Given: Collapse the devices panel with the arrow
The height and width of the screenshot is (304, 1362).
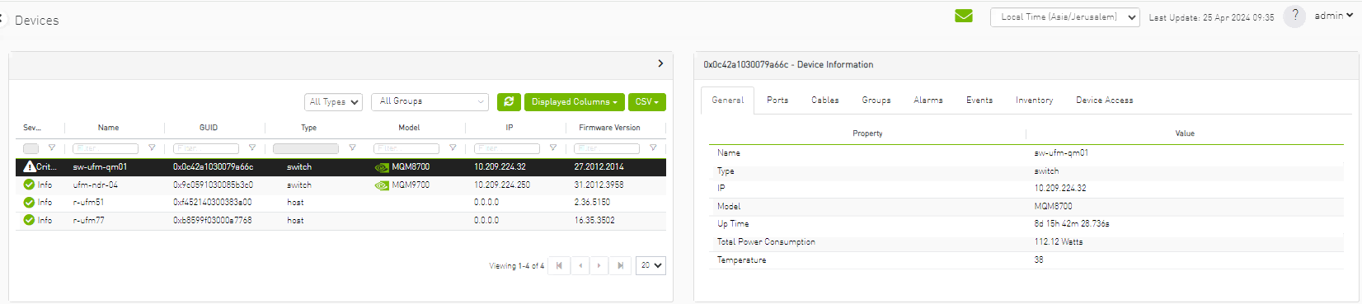Looking at the screenshot, I should 660,63.
